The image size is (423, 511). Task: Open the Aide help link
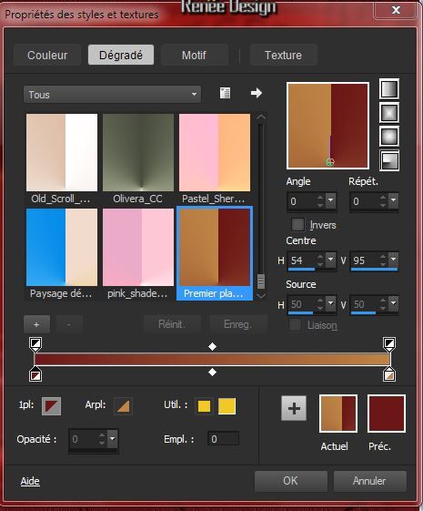click(30, 481)
